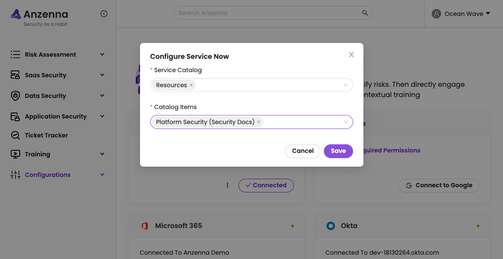Click the Connect to Google button
Image resolution: width=503 pixels, height=259 pixels.
[x=439, y=185]
